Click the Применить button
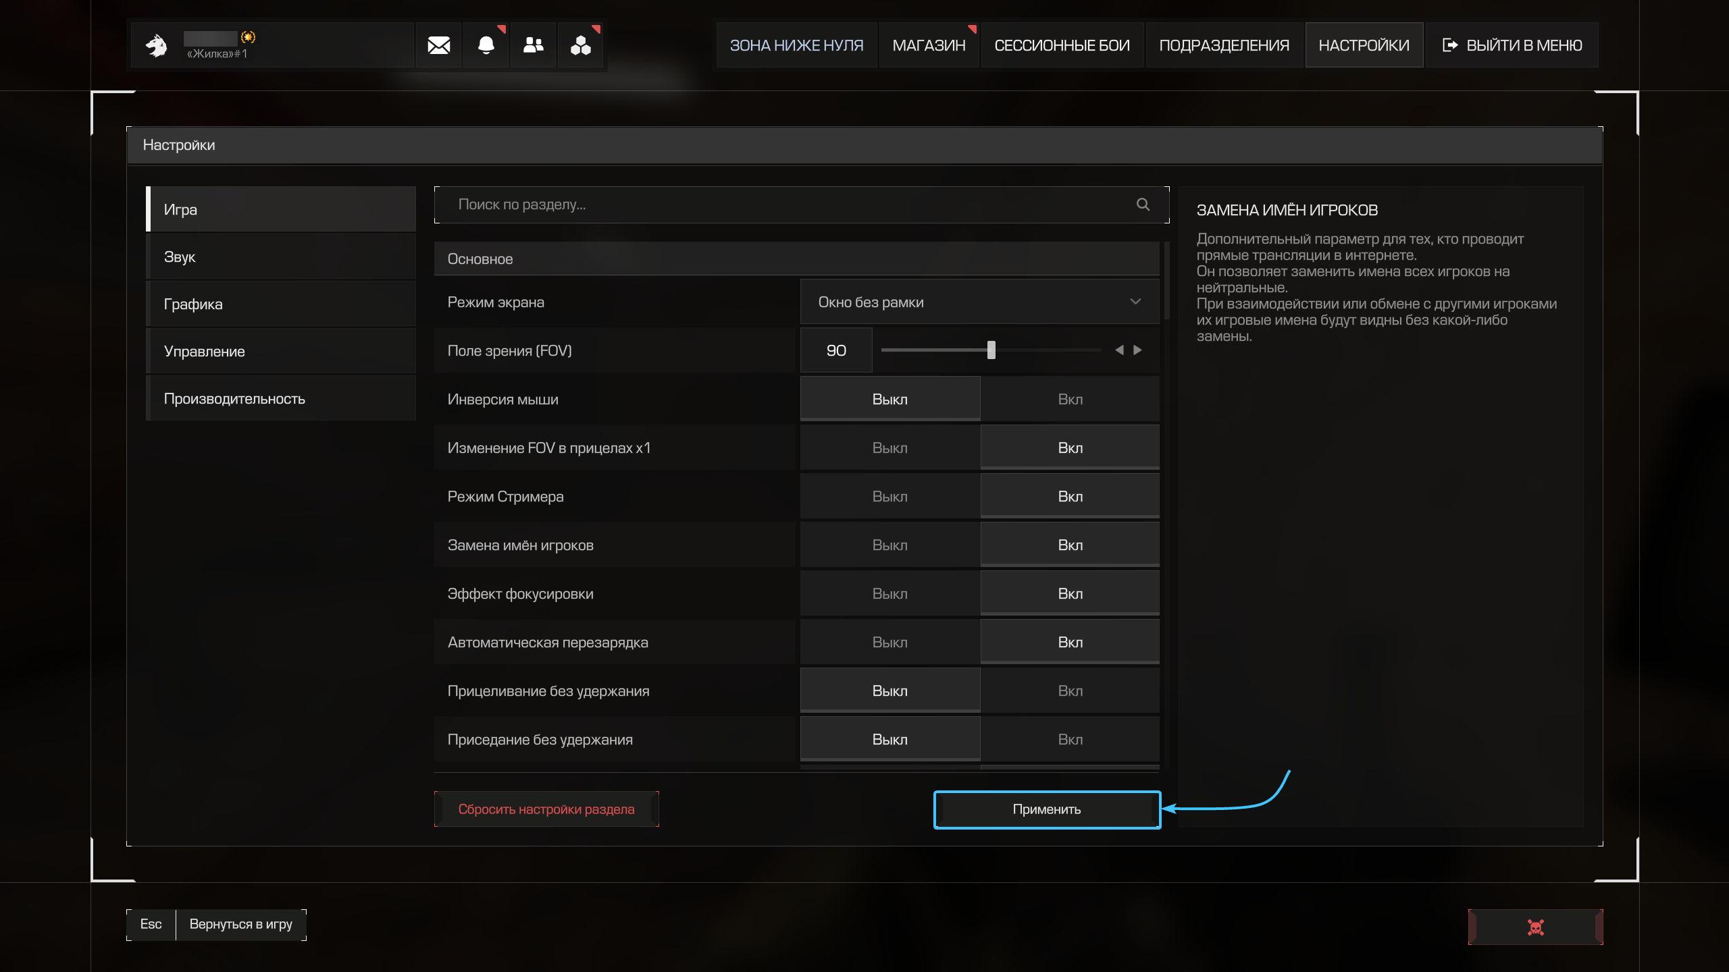The image size is (1729, 972). click(1047, 809)
